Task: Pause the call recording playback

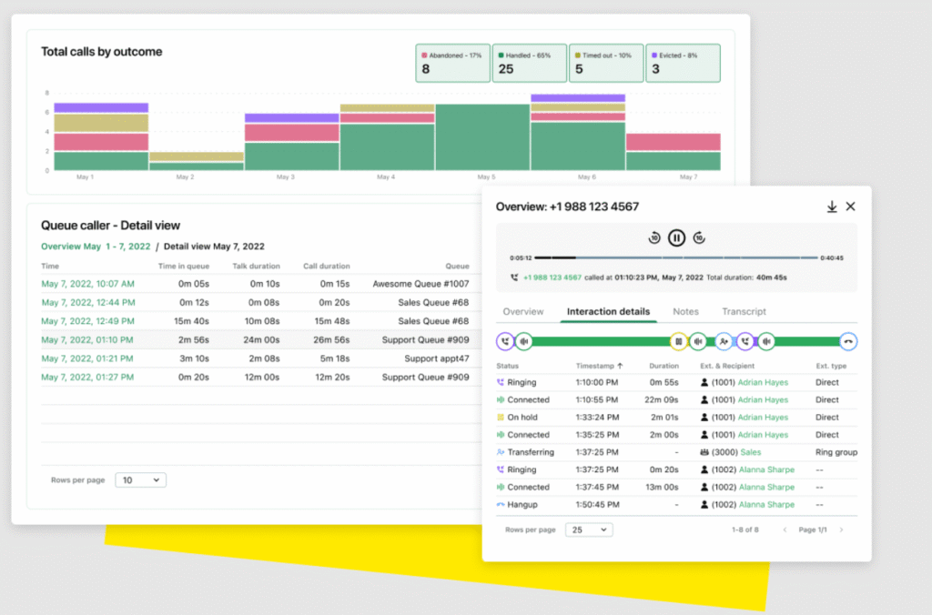Action: 676,237
